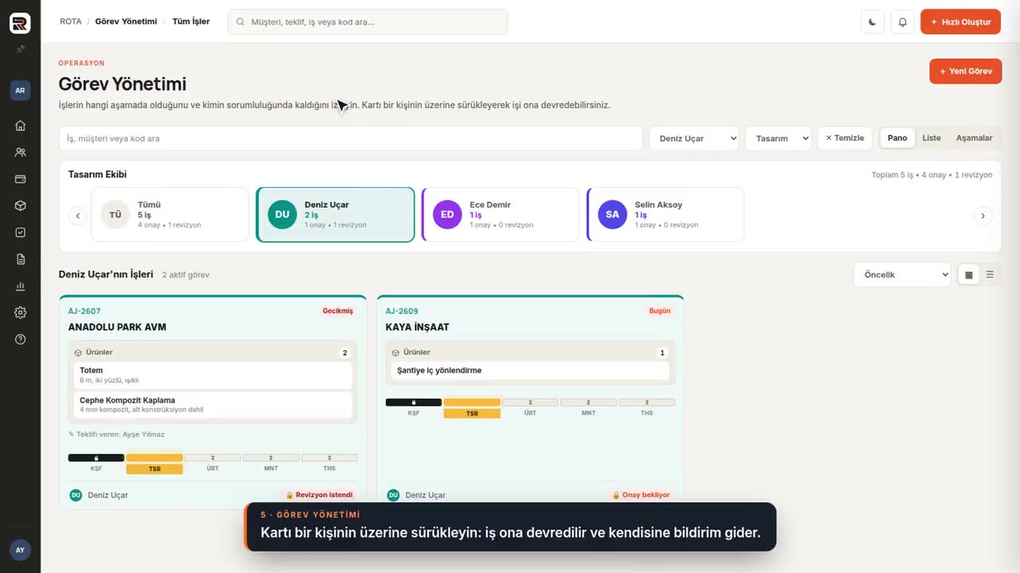Switch to grid card view
1020x573 pixels.
coord(969,275)
